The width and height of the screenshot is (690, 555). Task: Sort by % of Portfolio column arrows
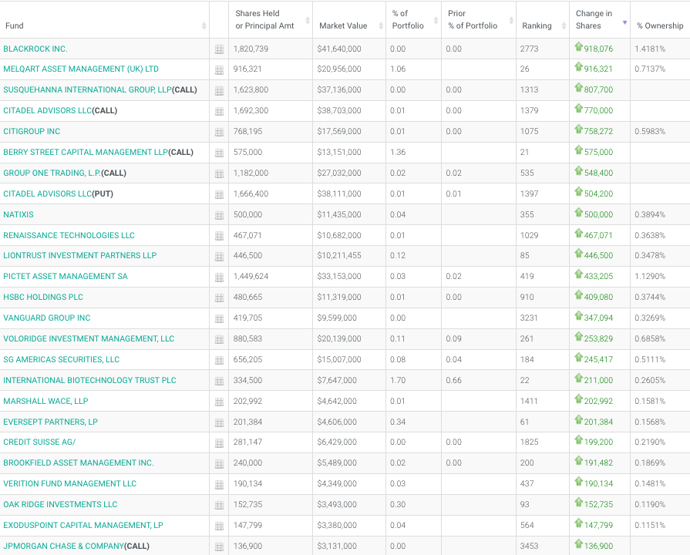pyautogui.click(x=436, y=20)
